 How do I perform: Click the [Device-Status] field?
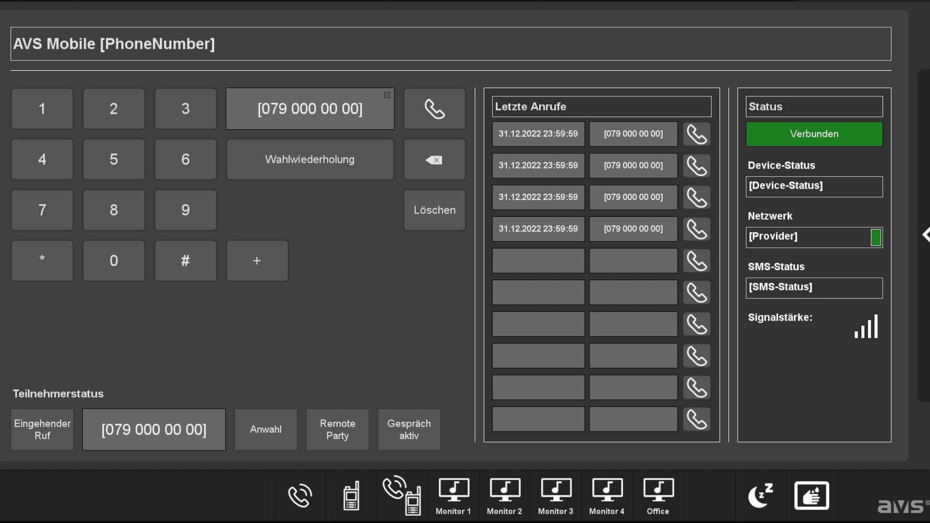point(814,186)
